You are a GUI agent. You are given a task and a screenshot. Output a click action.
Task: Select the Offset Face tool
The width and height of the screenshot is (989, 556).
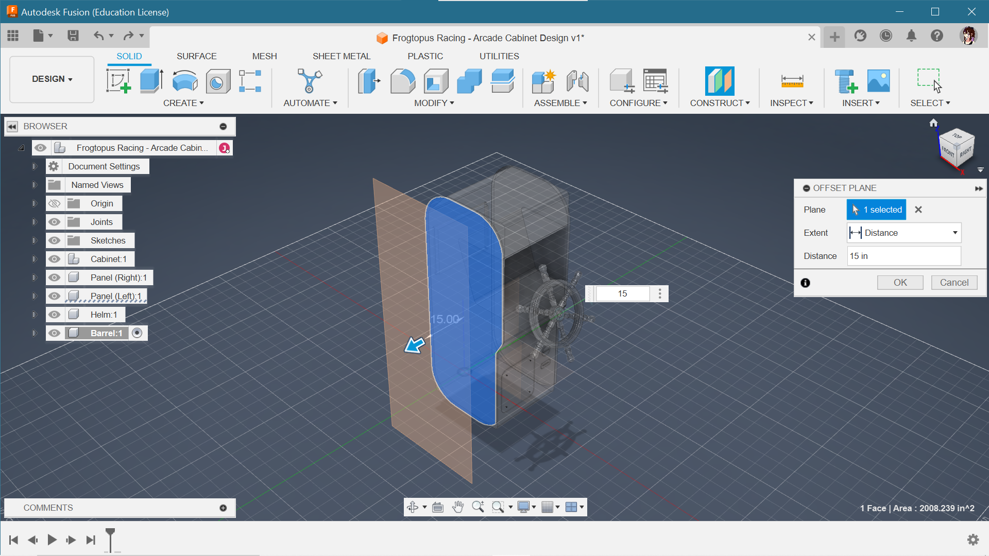(502, 81)
